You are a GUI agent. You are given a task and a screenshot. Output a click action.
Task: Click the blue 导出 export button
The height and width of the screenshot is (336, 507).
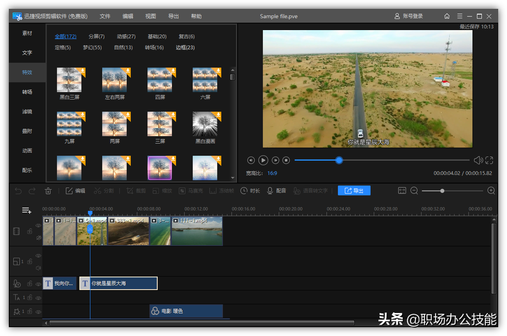click(x=354, y=191)
